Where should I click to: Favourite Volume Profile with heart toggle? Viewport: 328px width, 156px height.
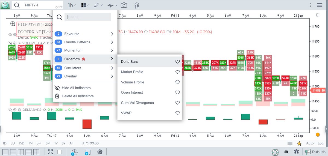click(177, 82)
